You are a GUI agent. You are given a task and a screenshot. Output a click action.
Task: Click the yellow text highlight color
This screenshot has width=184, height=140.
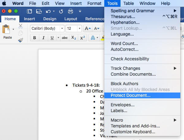102,38
